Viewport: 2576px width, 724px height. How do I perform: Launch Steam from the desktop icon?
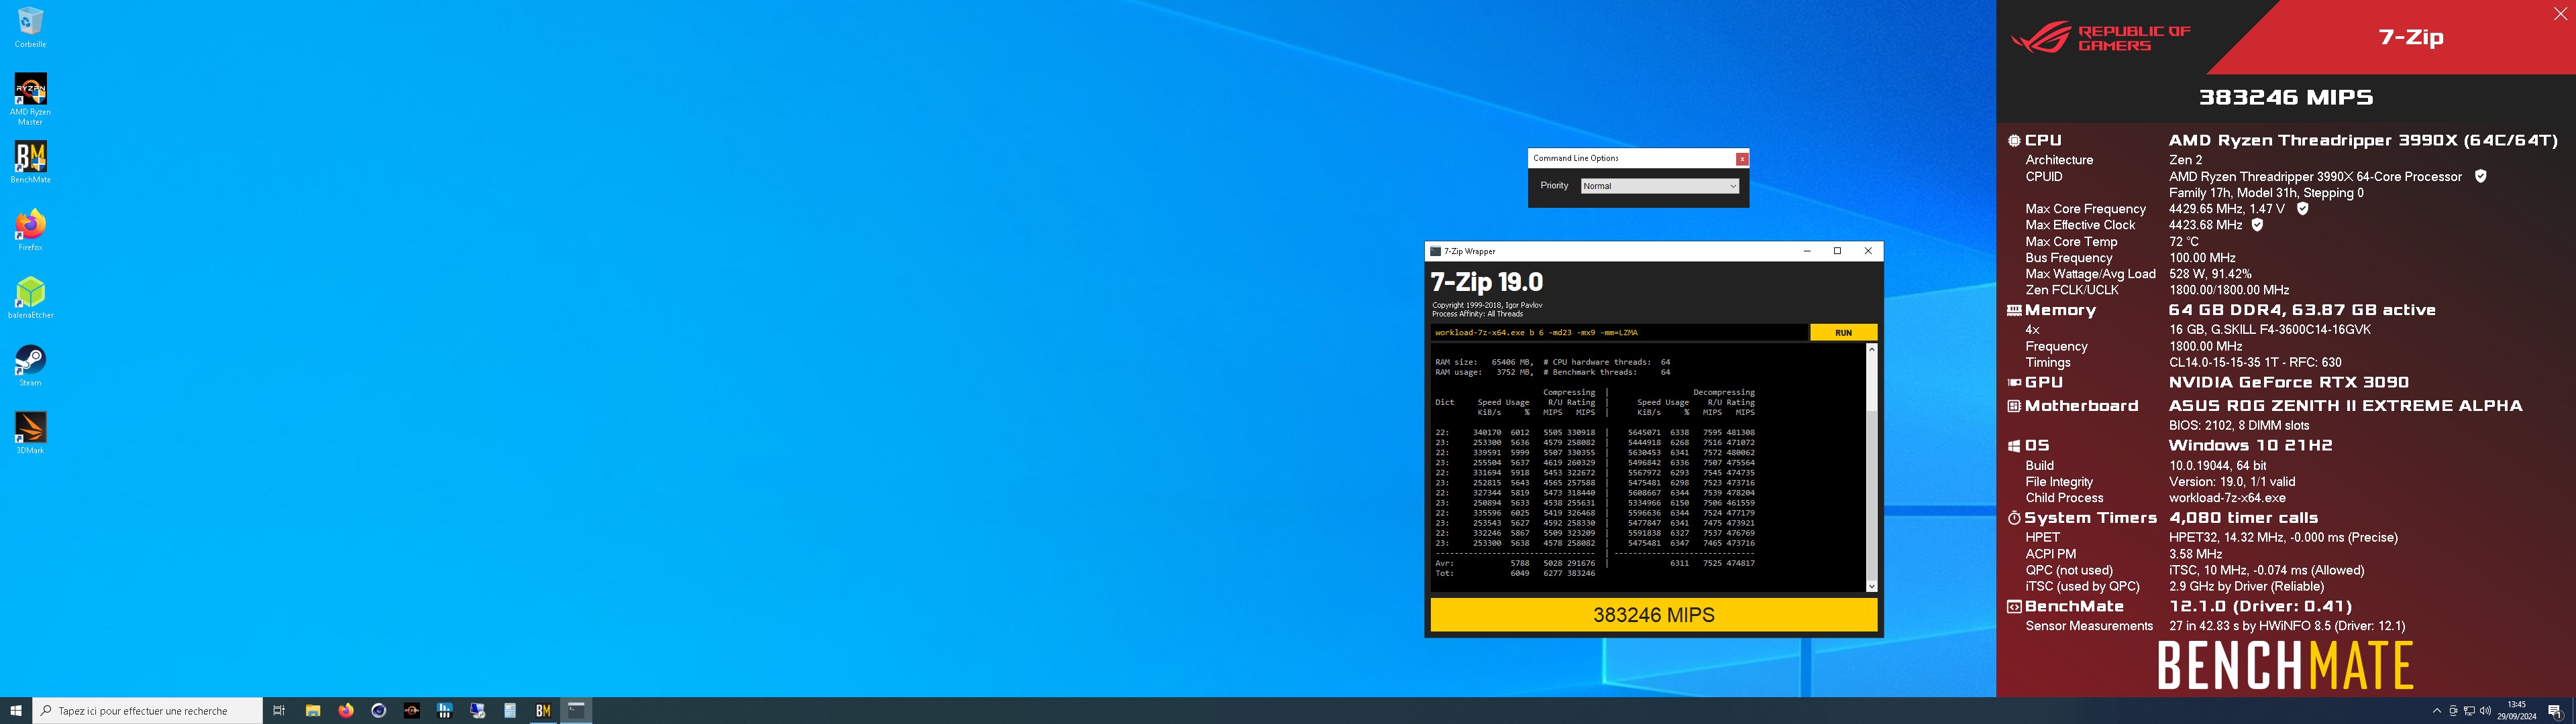click(x=30, y=365)
